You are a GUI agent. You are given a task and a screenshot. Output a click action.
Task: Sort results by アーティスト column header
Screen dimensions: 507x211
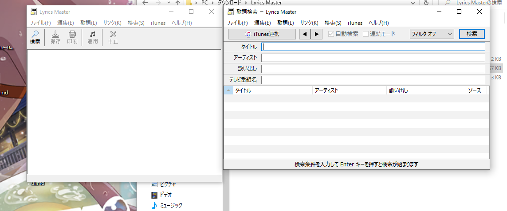(x=350, y=90)
